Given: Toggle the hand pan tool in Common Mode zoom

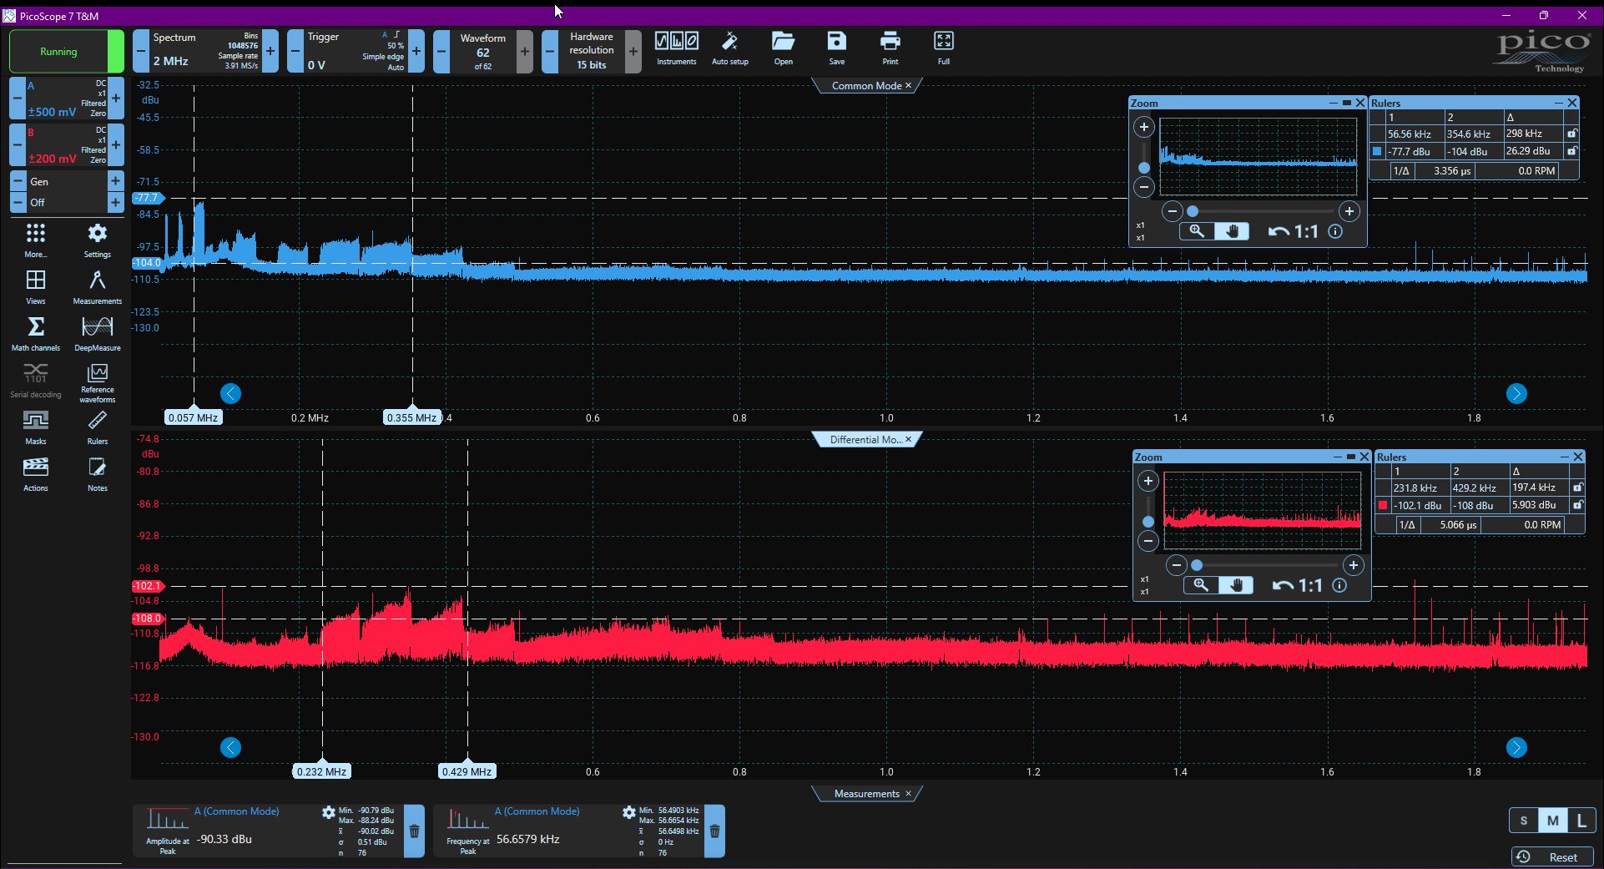Looking at the screenshot, I should pos(1232,231).
